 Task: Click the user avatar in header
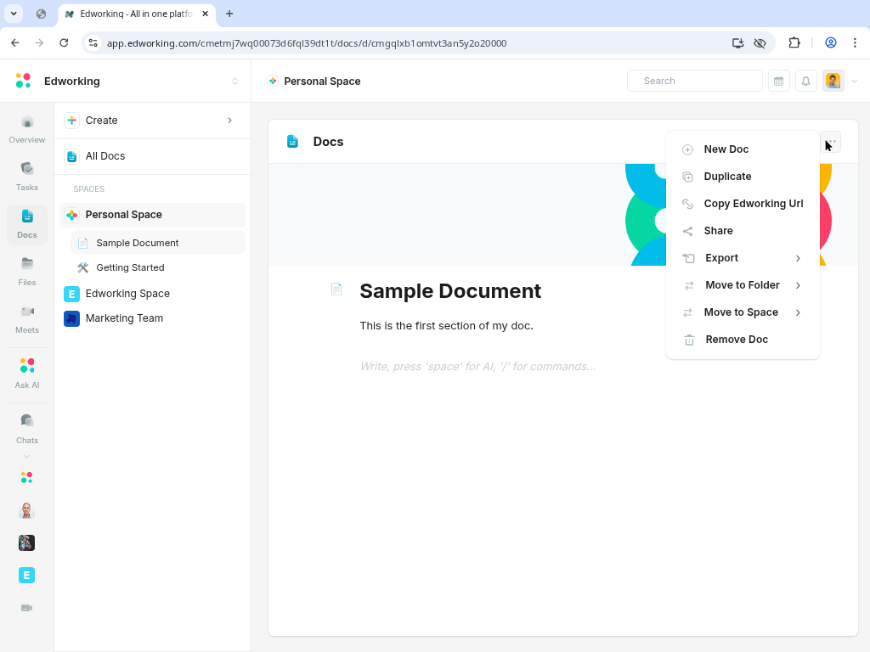point(833,81)
